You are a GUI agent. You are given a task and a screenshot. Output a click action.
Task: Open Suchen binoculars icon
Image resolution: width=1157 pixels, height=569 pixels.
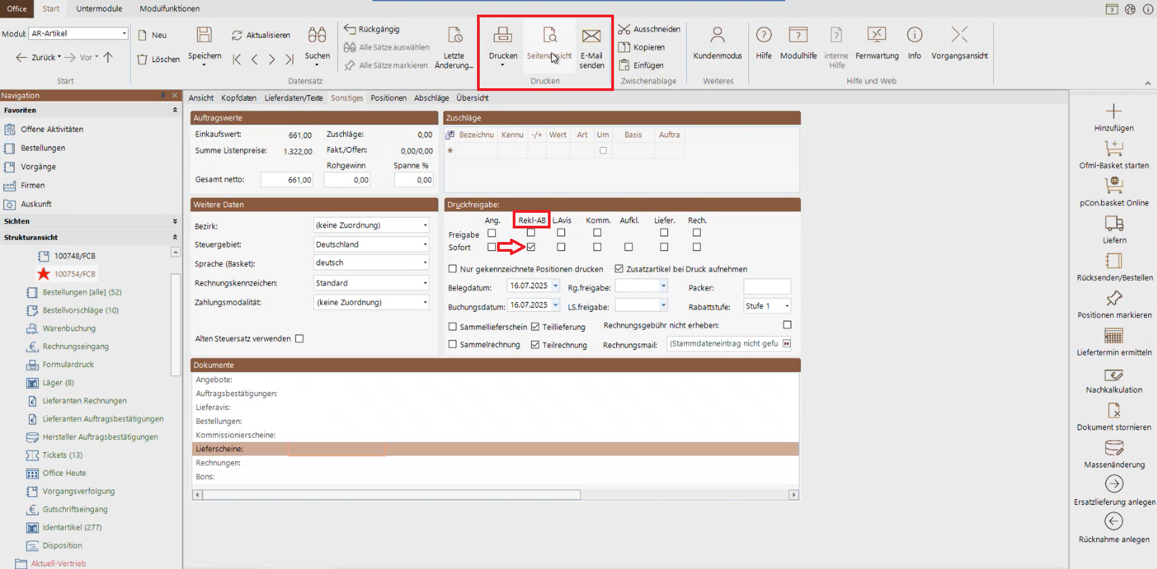317,36
